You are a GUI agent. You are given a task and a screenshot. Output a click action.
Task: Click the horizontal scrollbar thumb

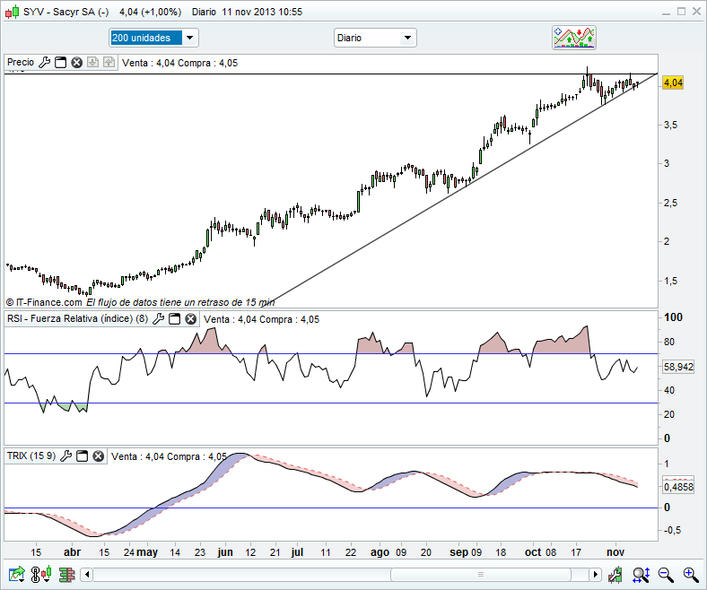(x=481, y=575)
